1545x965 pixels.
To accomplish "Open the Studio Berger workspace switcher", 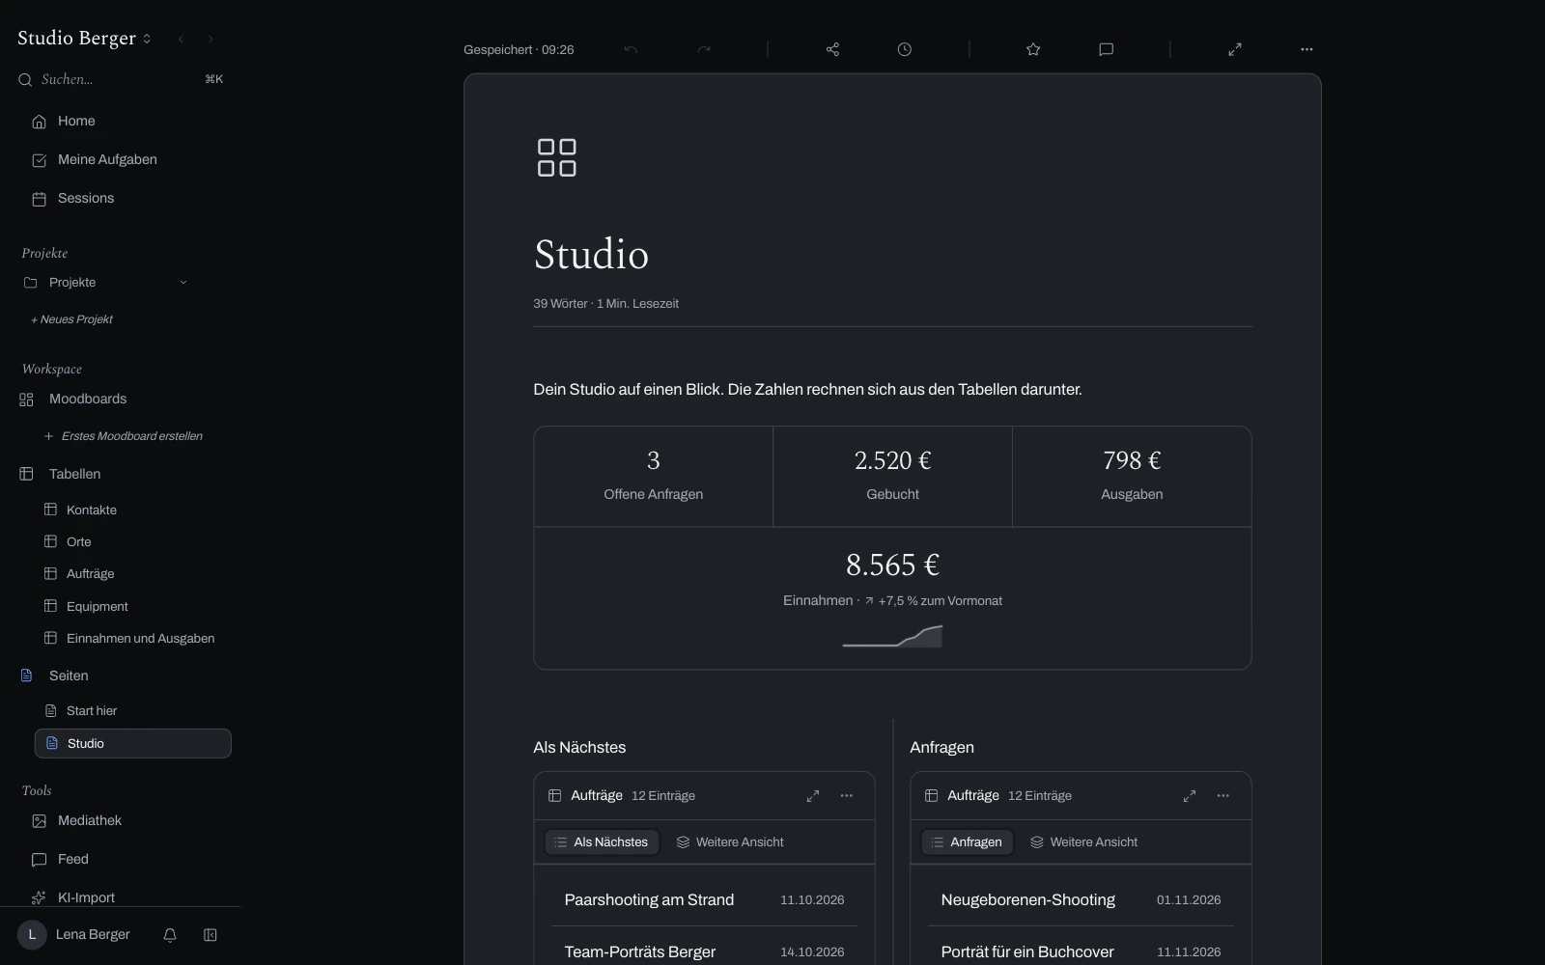I will pos(85,39).
